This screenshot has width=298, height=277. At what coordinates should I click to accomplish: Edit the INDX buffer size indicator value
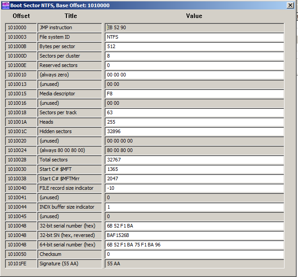click(x=194, y=207)
